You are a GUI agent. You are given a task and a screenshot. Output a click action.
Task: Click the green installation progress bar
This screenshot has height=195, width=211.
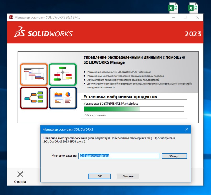[134, 109]
